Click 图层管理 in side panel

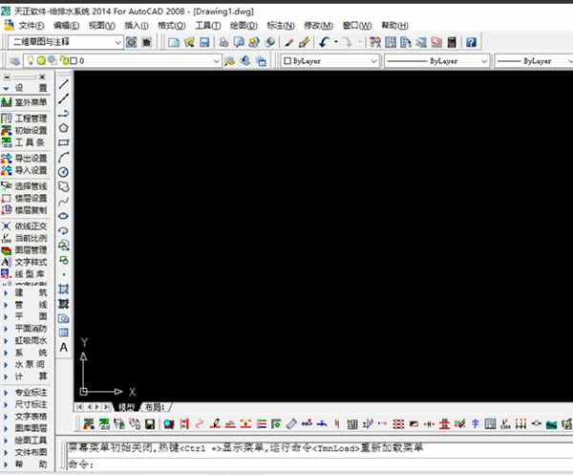tap(25, 250)
